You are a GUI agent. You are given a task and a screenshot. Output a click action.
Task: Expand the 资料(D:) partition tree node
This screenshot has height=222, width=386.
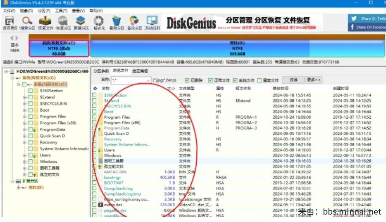click(x=18, y=188)
